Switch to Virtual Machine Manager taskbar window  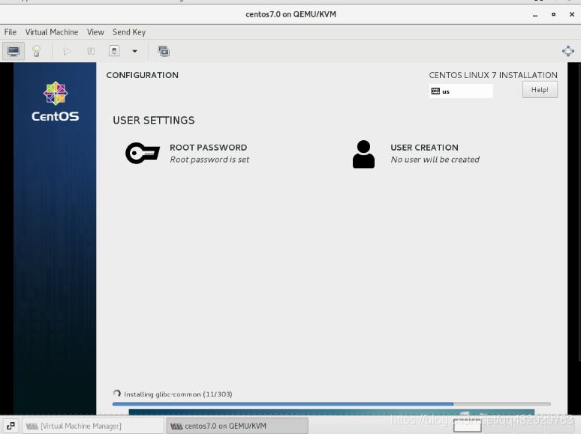click(93, 426)
